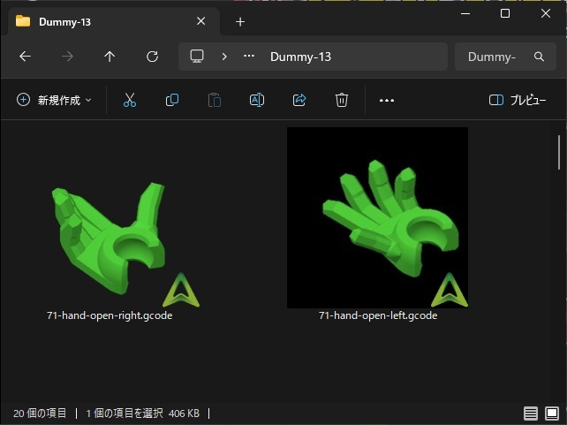
Task: Click the 71-hand-open-right.gcode file name
Action: tap(110, 315)
